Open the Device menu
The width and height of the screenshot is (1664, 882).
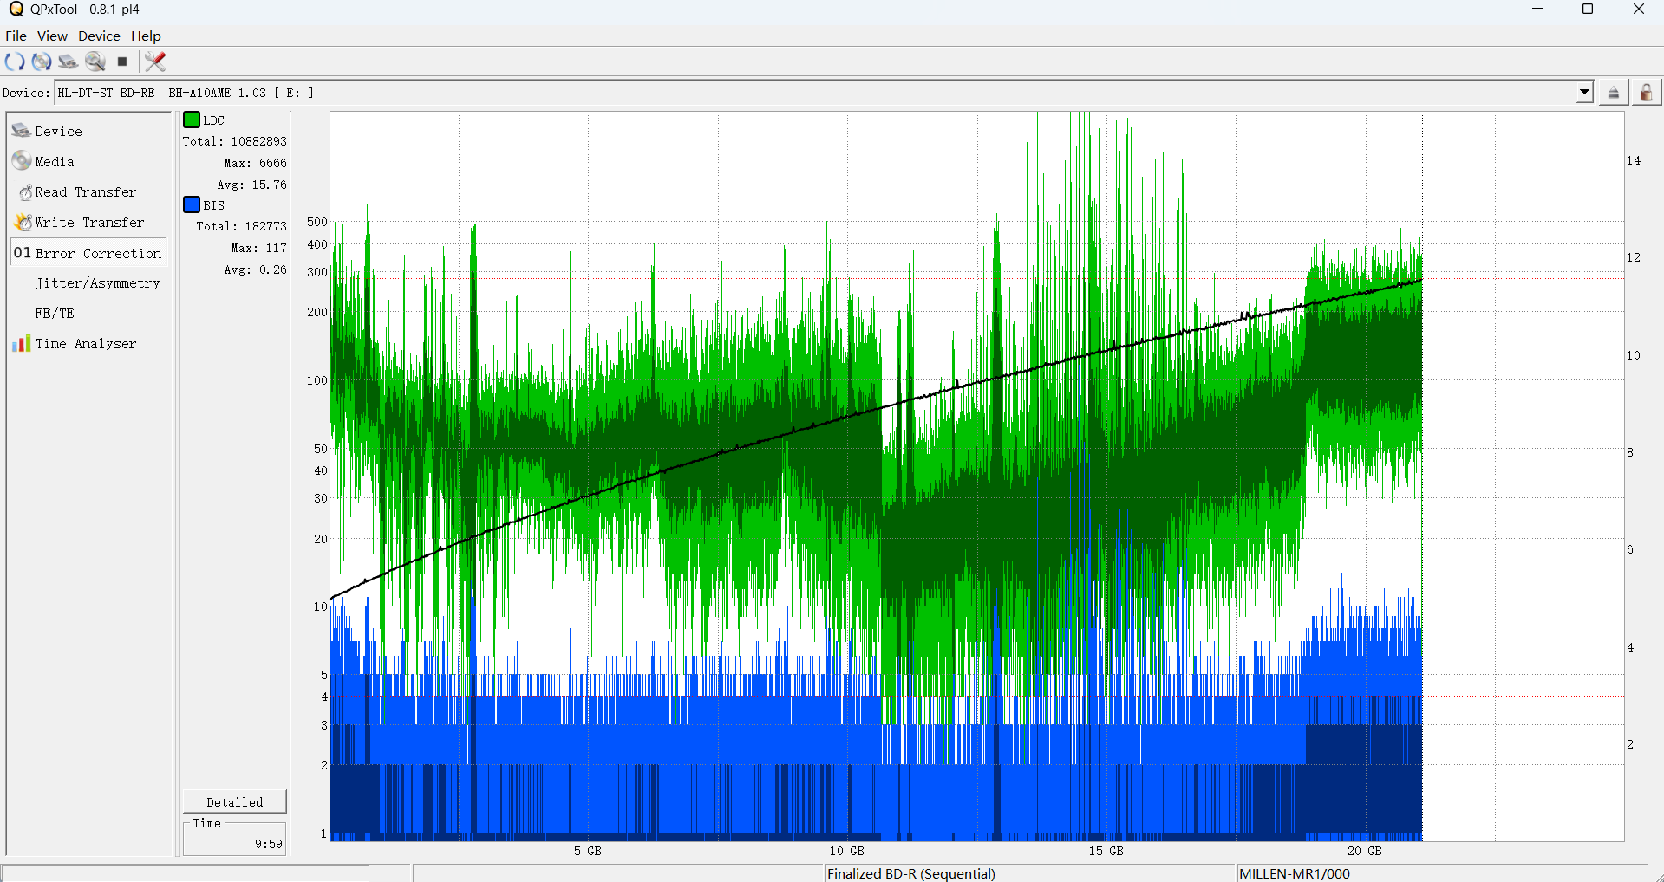pyautogui.click(x=99, y=36)
